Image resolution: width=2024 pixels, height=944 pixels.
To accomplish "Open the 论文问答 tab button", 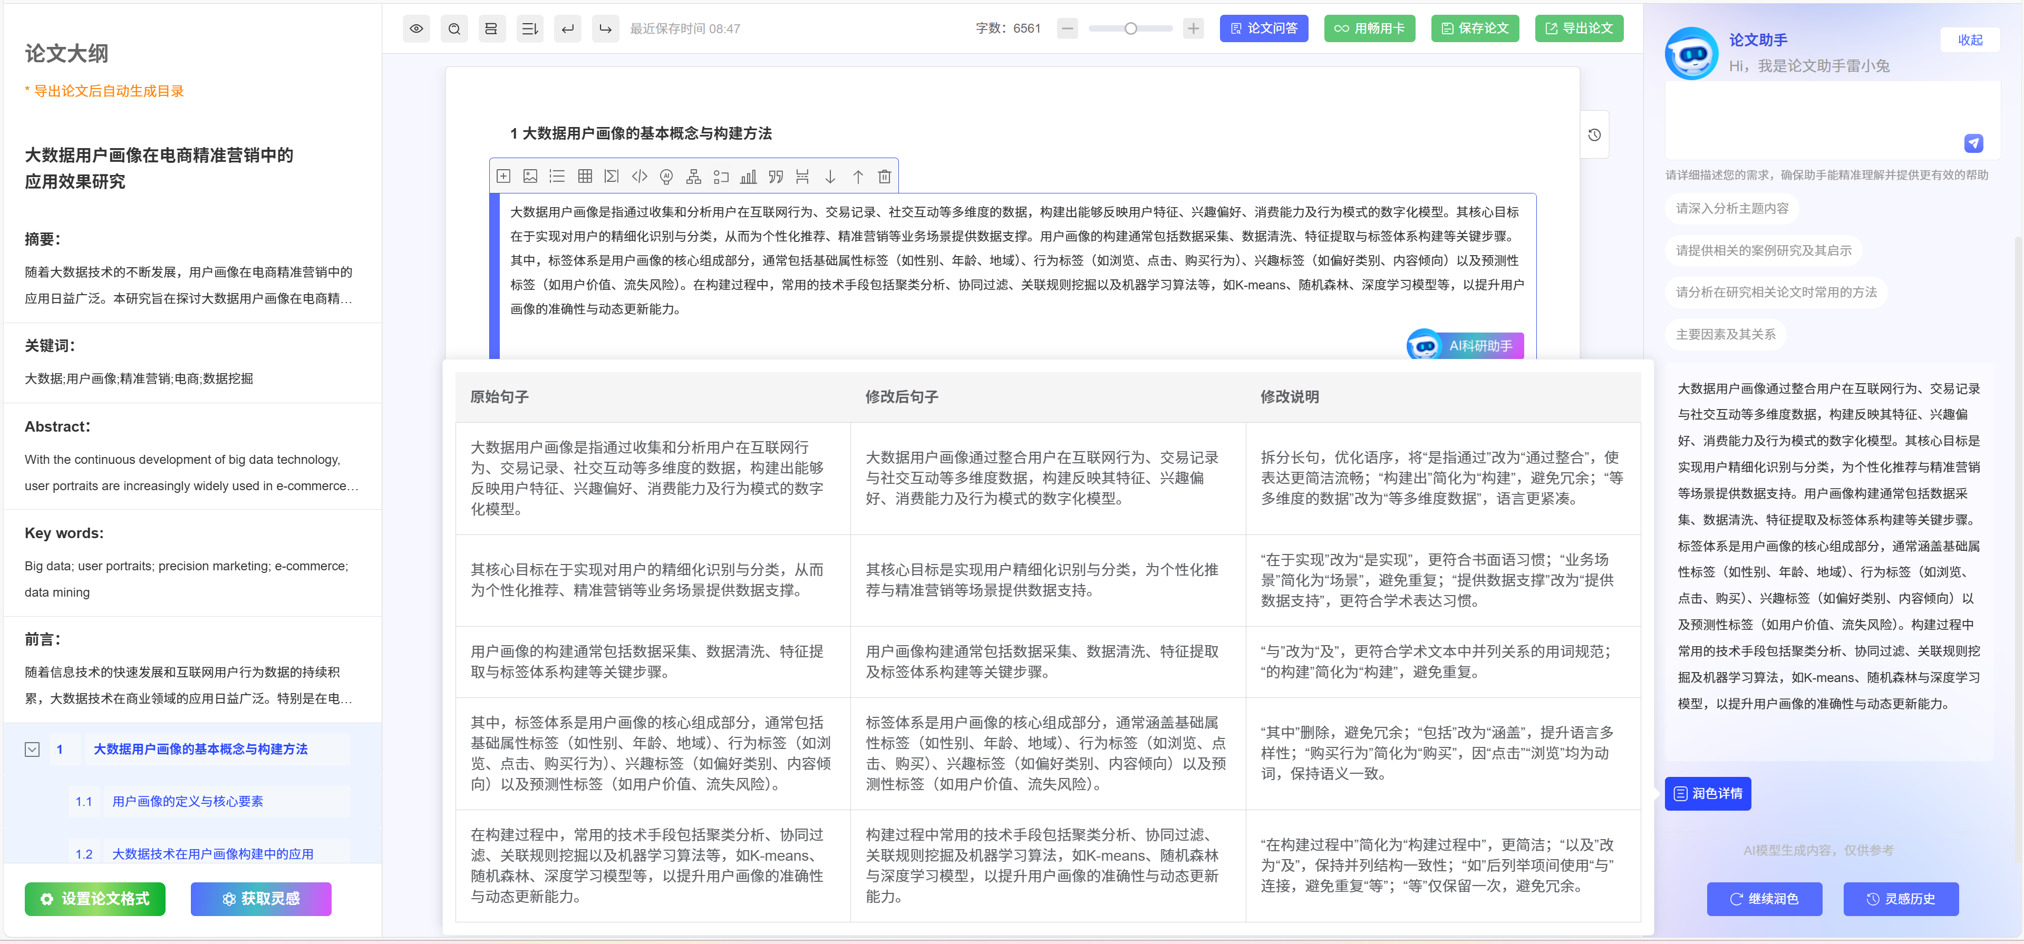I will click(x=1263, y=28).
